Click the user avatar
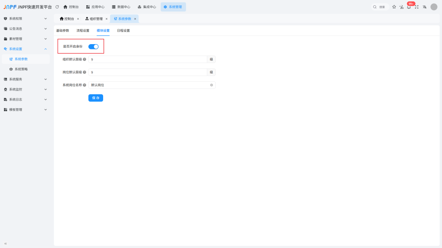Image resolution: width=442 pixels, height=248 pixels. pyautogui.click(x=434, y=7)
